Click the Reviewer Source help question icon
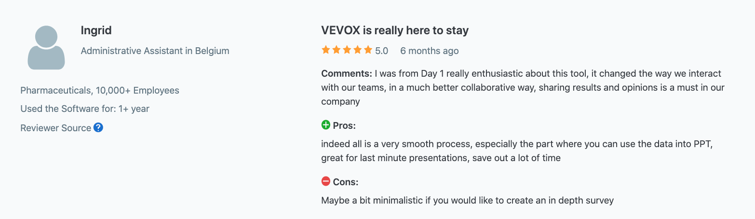This screenshot has width=755, height=219. coord(98,128)
